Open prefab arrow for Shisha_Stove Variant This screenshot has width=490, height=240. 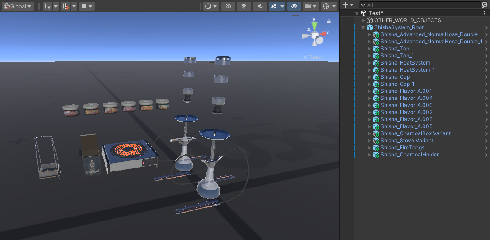pyautogui.click(x=486, y=141)
